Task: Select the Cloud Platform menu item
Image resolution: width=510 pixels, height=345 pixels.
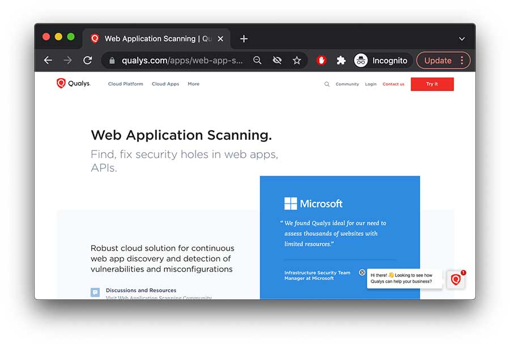Action: [x=125, y=84]
